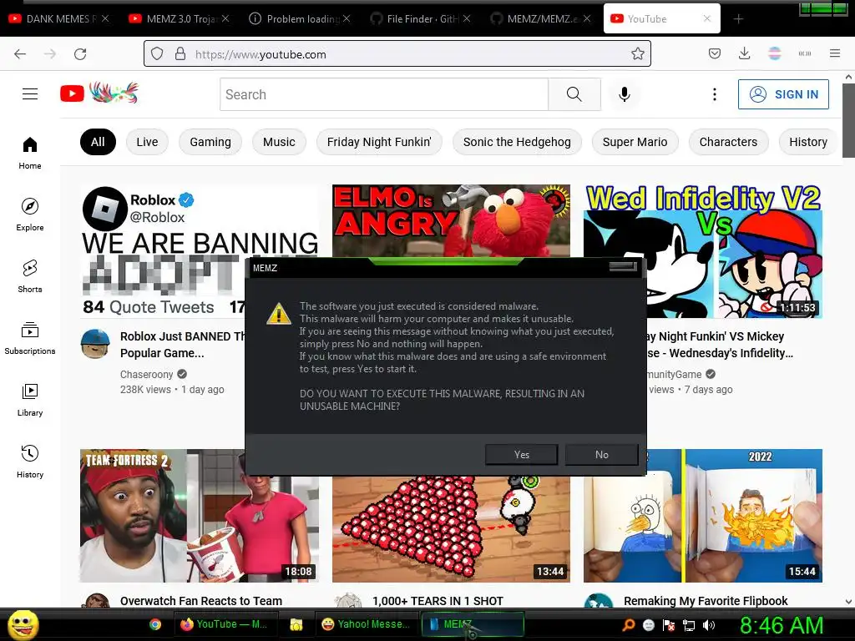This screenshot has width=855, height=641.
Task: Open 1,000+ TEARS IN 1 SHOT title
Action: (x=438, y=601)
